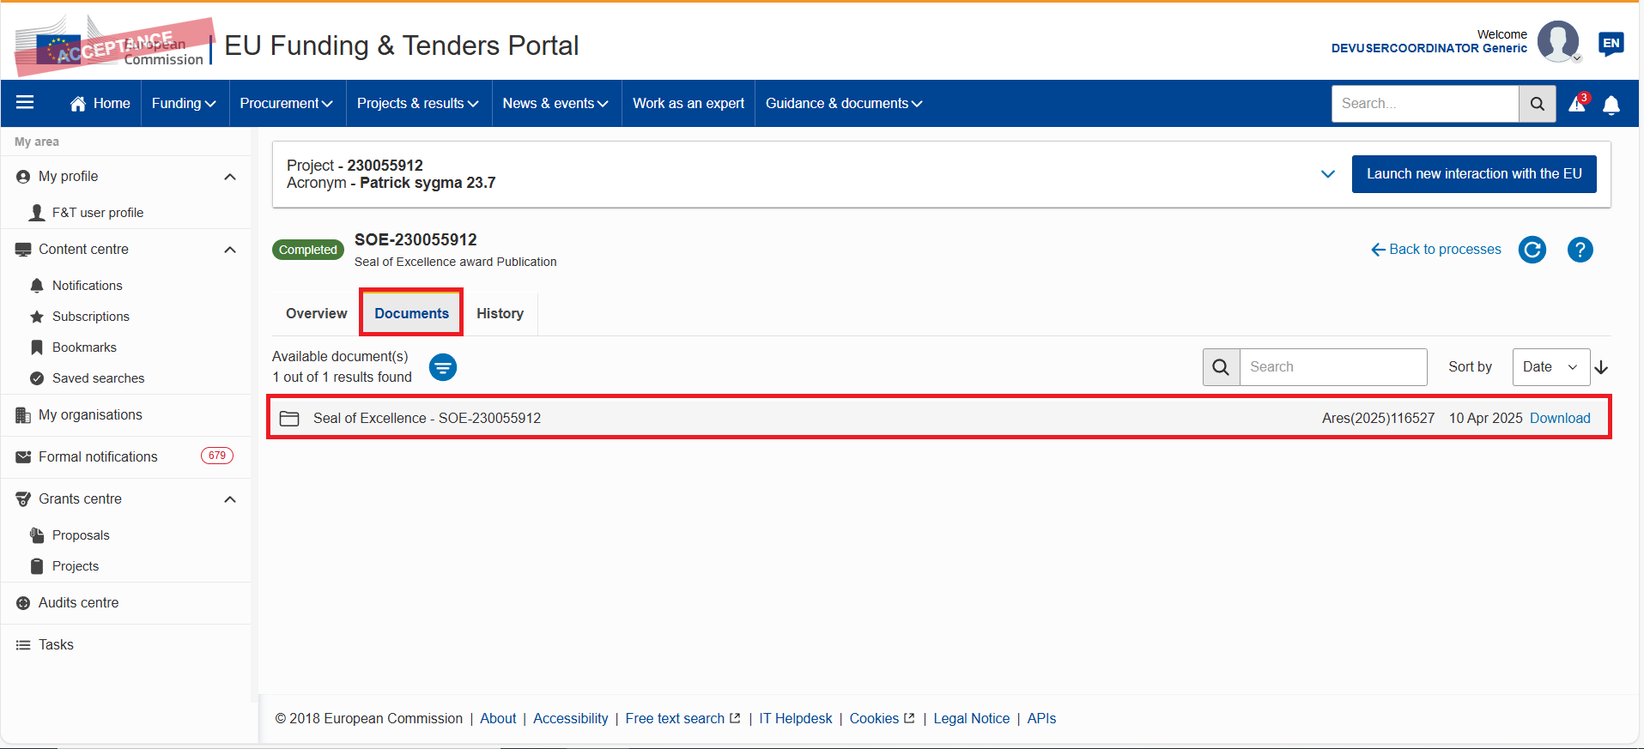
Task: Click the Bookmarks ribbon icon
Action: [37, 347]
